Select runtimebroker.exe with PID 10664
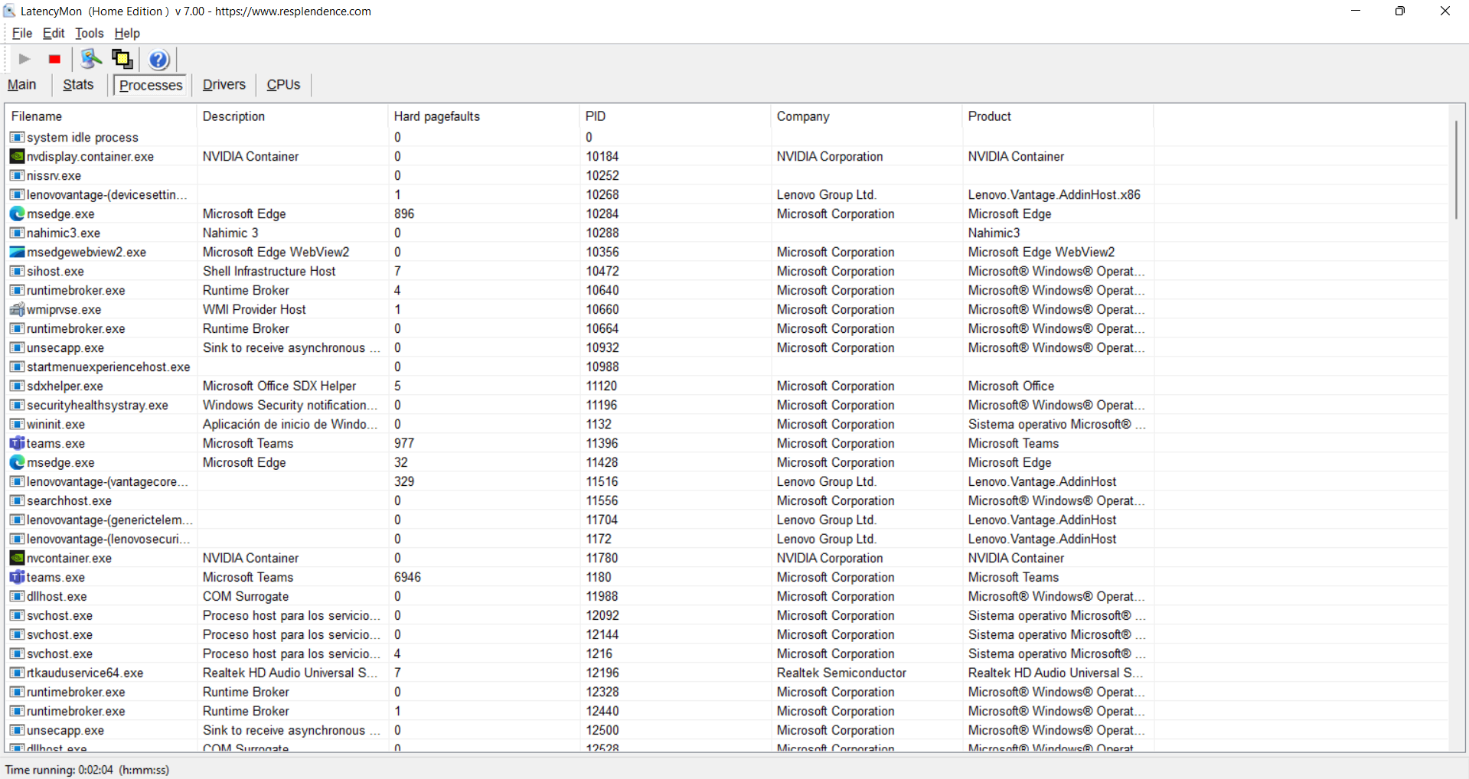Viewport: 1469px width, 779px height. click(76, 328)
